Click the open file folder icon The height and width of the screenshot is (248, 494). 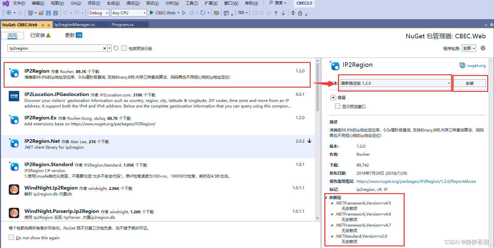[x=41, y=13]
